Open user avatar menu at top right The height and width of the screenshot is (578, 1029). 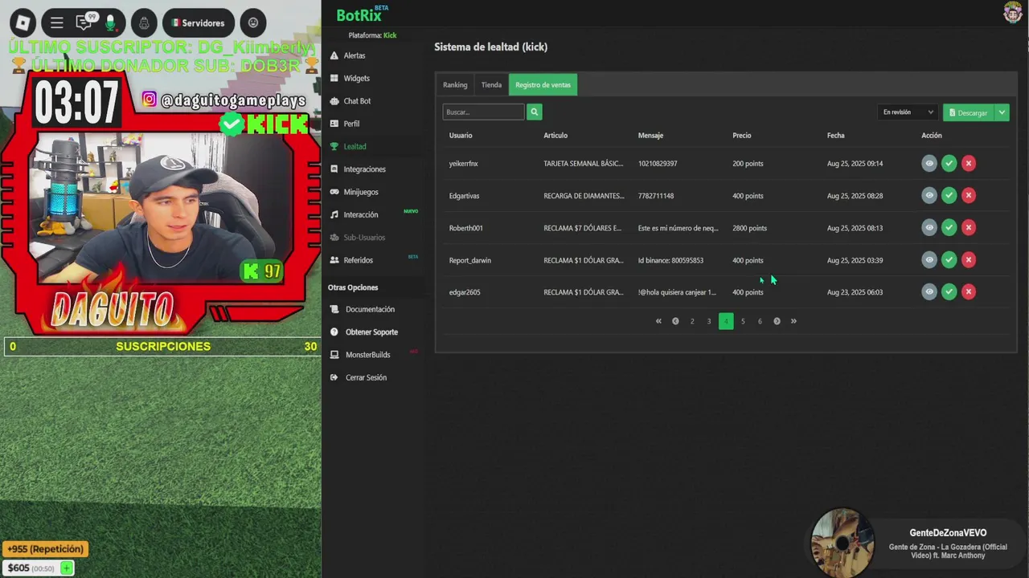[x=1012, y=12]
